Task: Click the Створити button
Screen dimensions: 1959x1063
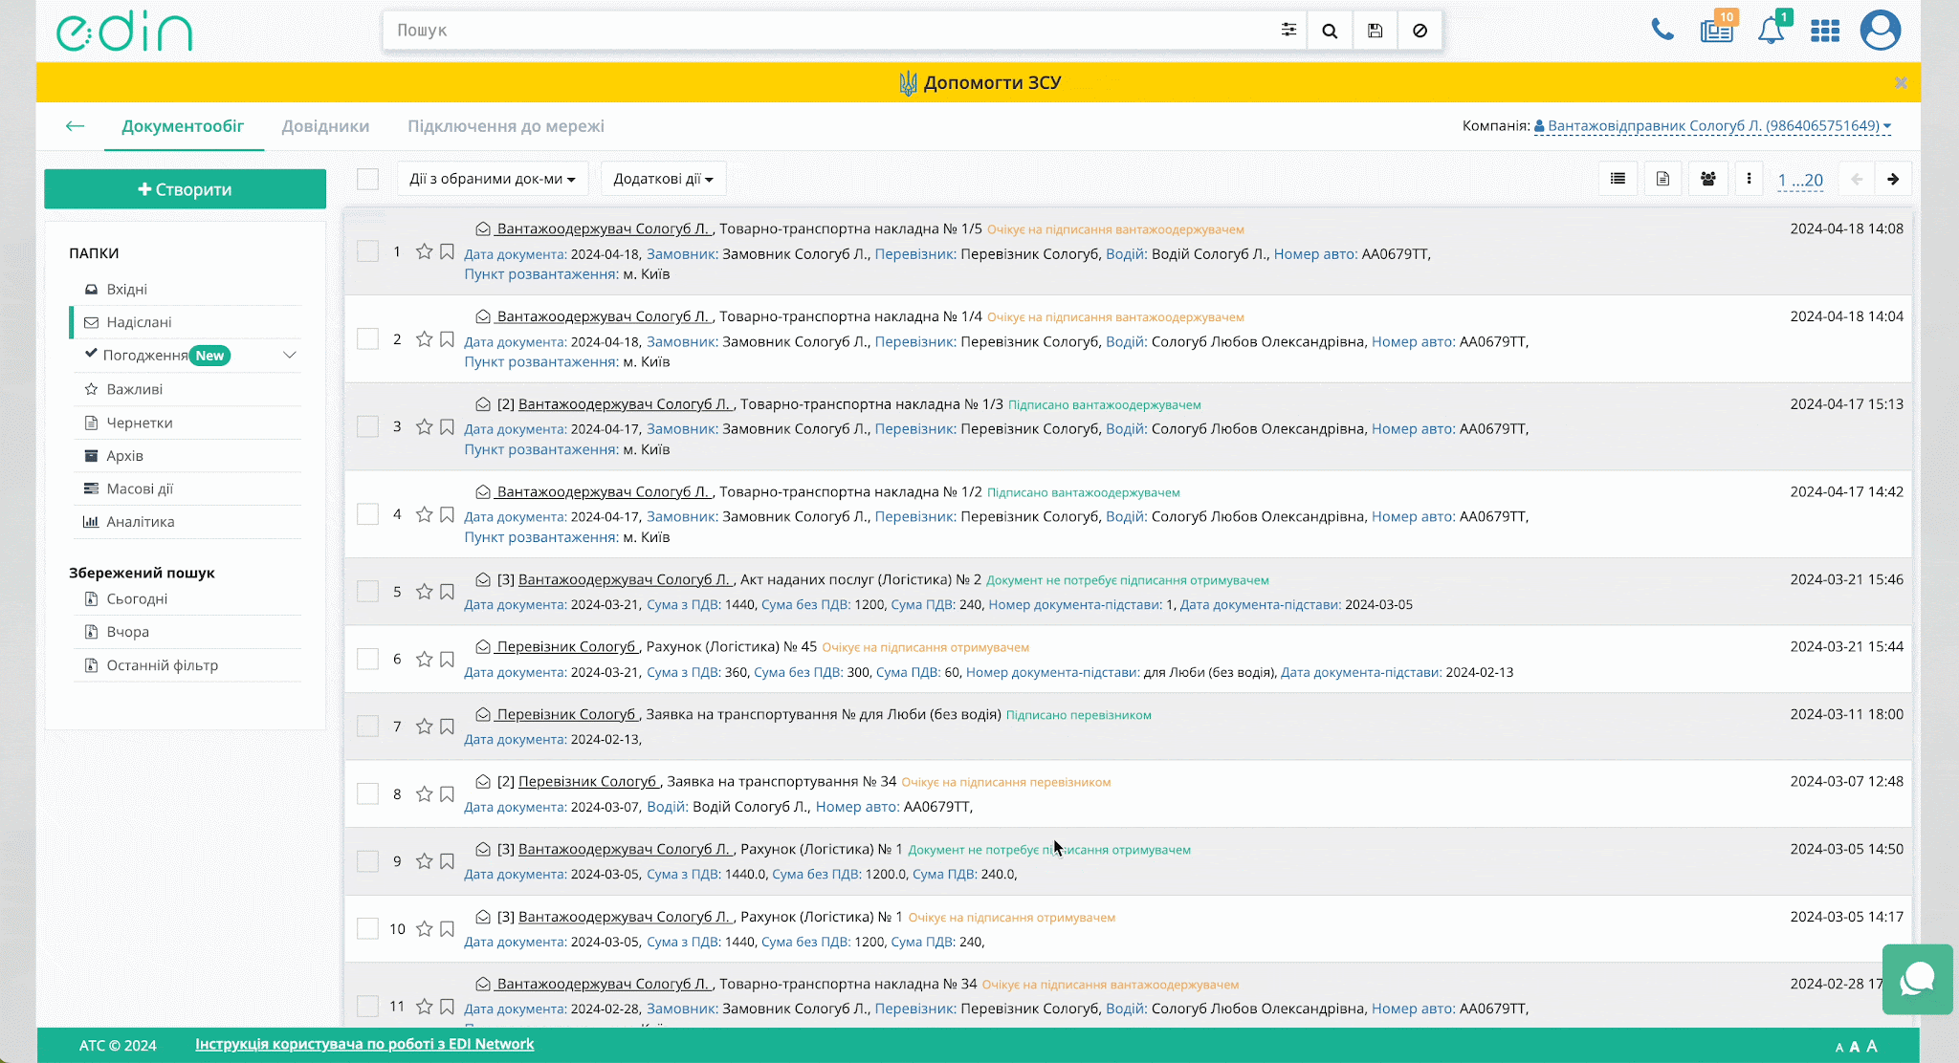Action: pyautogui.click(x=185, y=189)
